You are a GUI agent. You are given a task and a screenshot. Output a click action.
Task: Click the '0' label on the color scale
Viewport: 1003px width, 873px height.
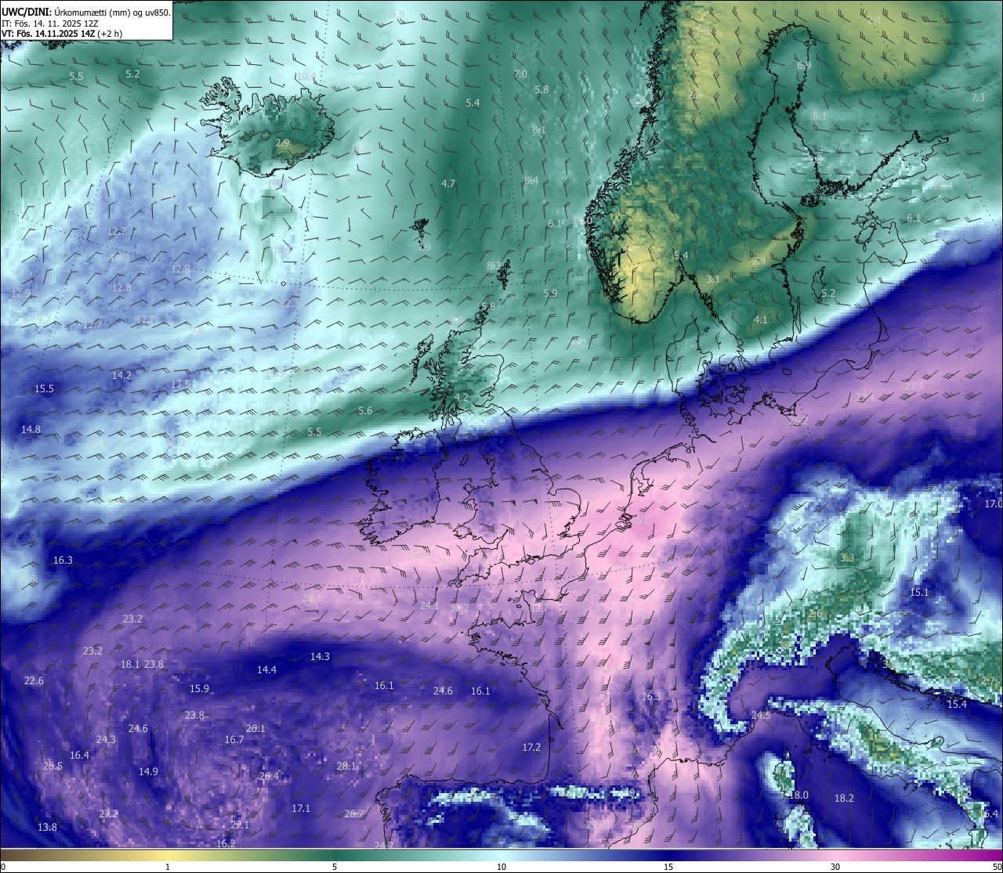tap(3, 867)
